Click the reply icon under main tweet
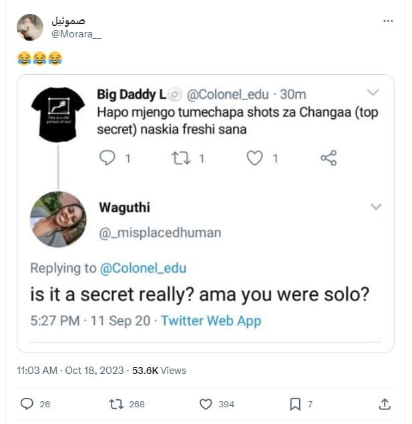412x424 pixels. [x=27, y=404]
